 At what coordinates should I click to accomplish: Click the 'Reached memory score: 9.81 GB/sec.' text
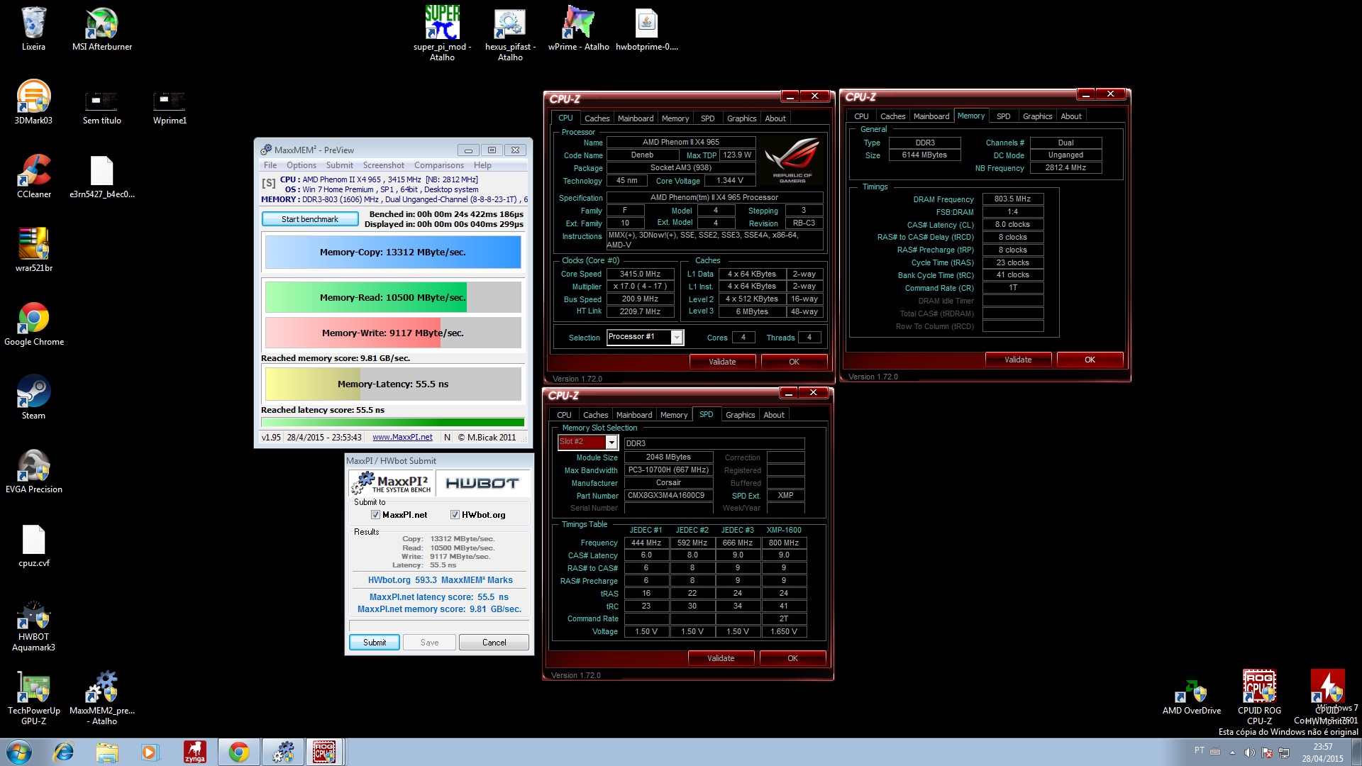click(336, 358)
